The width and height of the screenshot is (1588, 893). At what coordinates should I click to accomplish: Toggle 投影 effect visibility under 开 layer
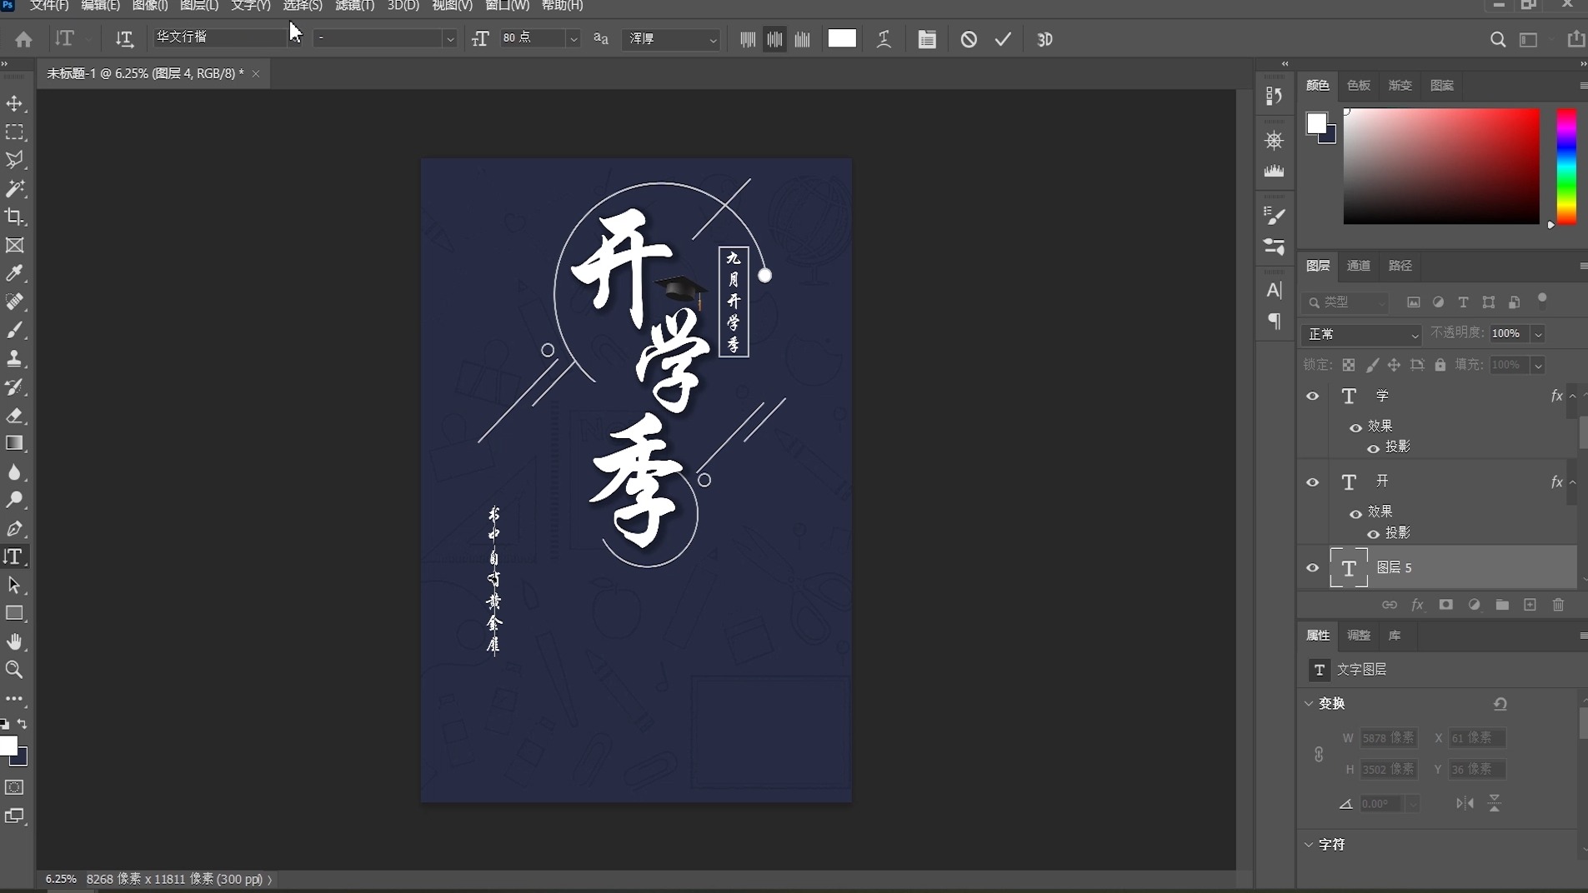[x=1373, y=534]
